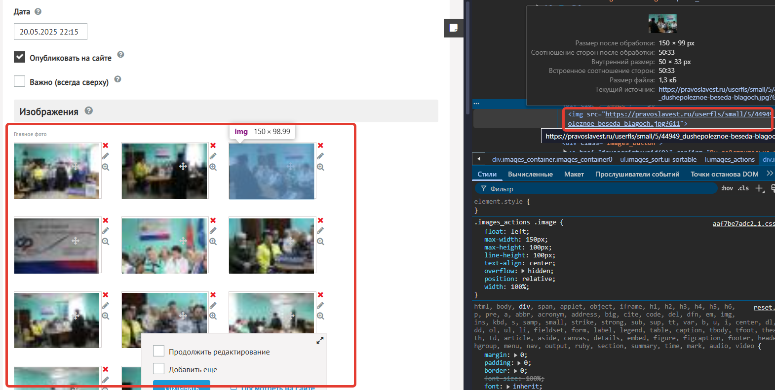Zoom the highlighted blue-overlay image
This screenshot has height=390, width=775.
[x=321, y=167]
